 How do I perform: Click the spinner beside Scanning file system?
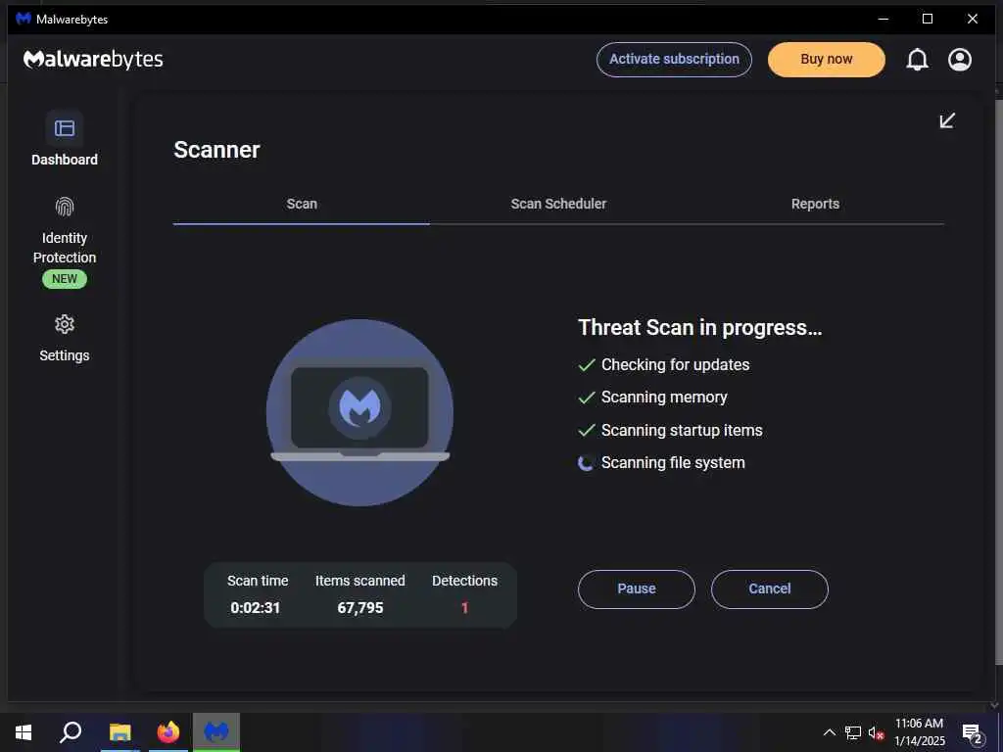(x=586, y=463)
